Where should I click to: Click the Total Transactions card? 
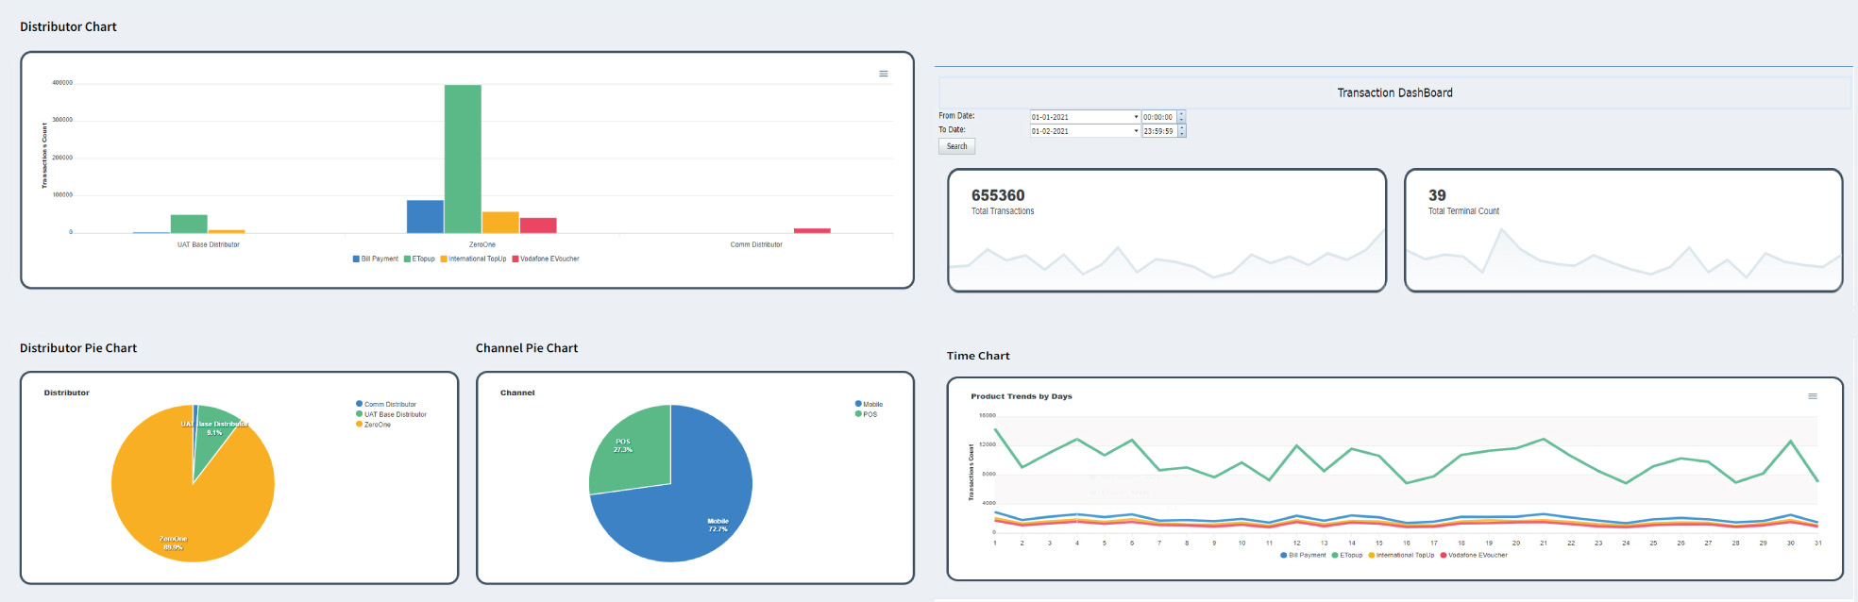(1166, 230)
